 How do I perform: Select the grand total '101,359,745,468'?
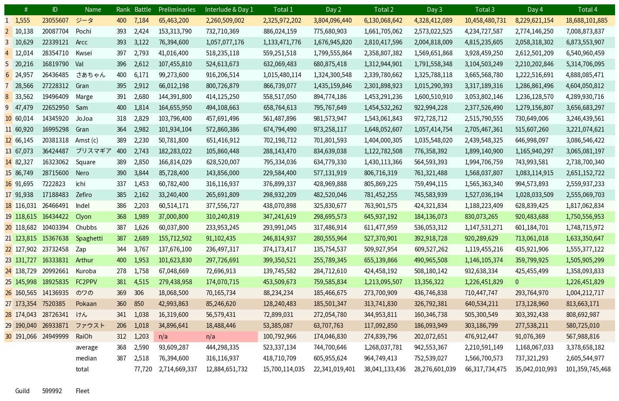coord(588,369)
